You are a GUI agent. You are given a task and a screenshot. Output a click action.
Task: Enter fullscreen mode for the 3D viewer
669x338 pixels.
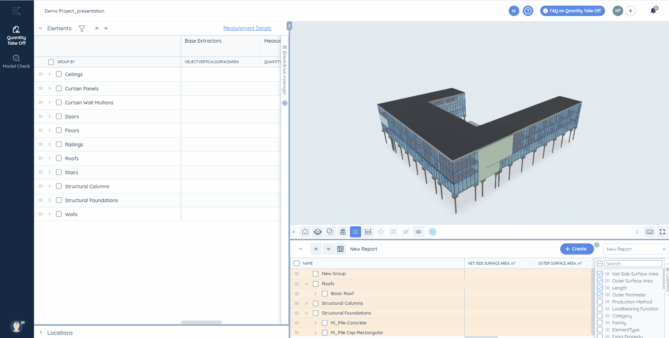[x=662, y=232]
